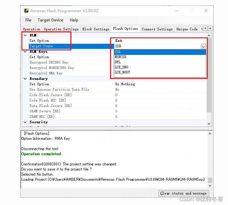The image size is (228, 205).
Task: Click the Renesas Flash Programmer app icon
Action: pyautogui.click(x=26, y=11)
